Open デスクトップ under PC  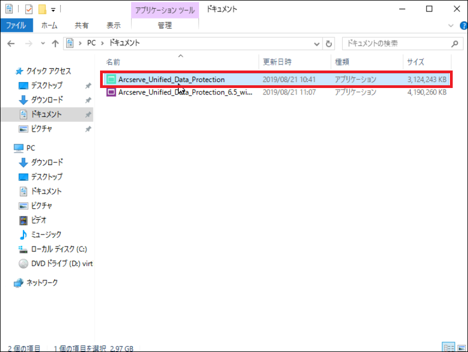pyautogui.click(x=47, y=177)
